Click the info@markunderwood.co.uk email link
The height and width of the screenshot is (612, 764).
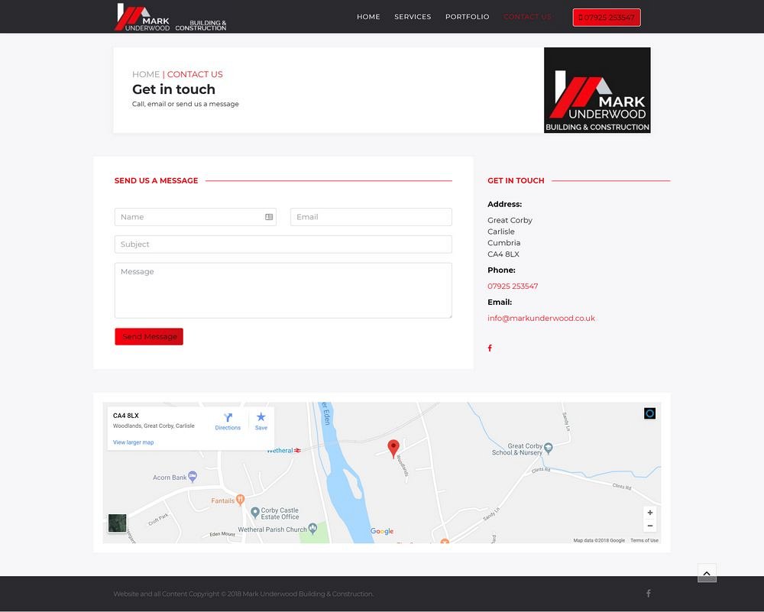coord(541,319)
